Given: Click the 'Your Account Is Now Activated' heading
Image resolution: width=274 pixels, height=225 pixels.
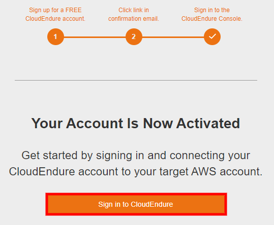Looking at the screenshot, I should (x=136, y=123).
